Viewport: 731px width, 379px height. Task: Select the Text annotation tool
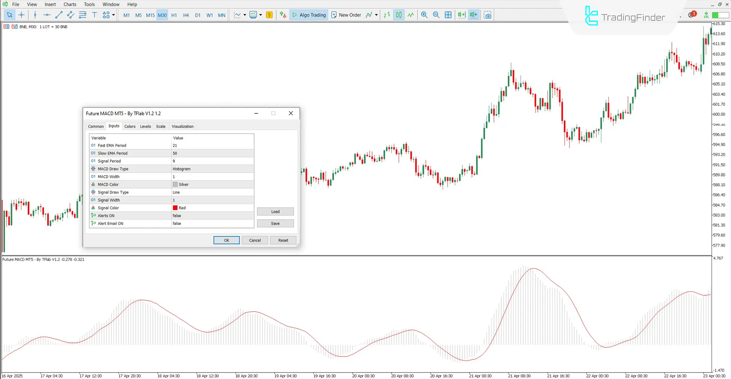click(94, 15)
